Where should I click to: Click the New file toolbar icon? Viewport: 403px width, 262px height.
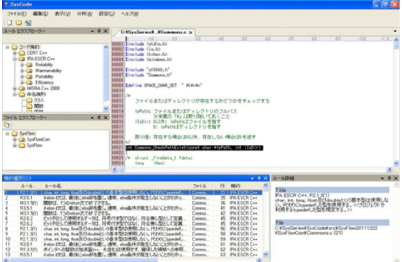[10, 23]
